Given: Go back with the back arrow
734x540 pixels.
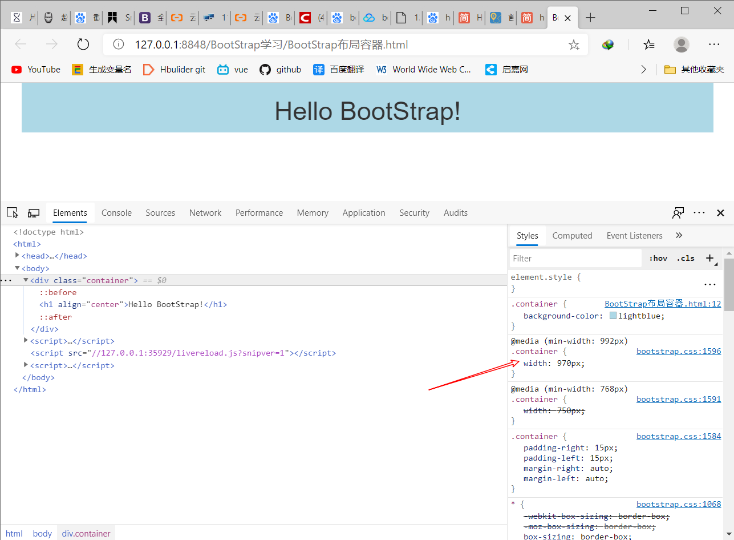Looking at the screenshot, I should (x=21, y=45).
